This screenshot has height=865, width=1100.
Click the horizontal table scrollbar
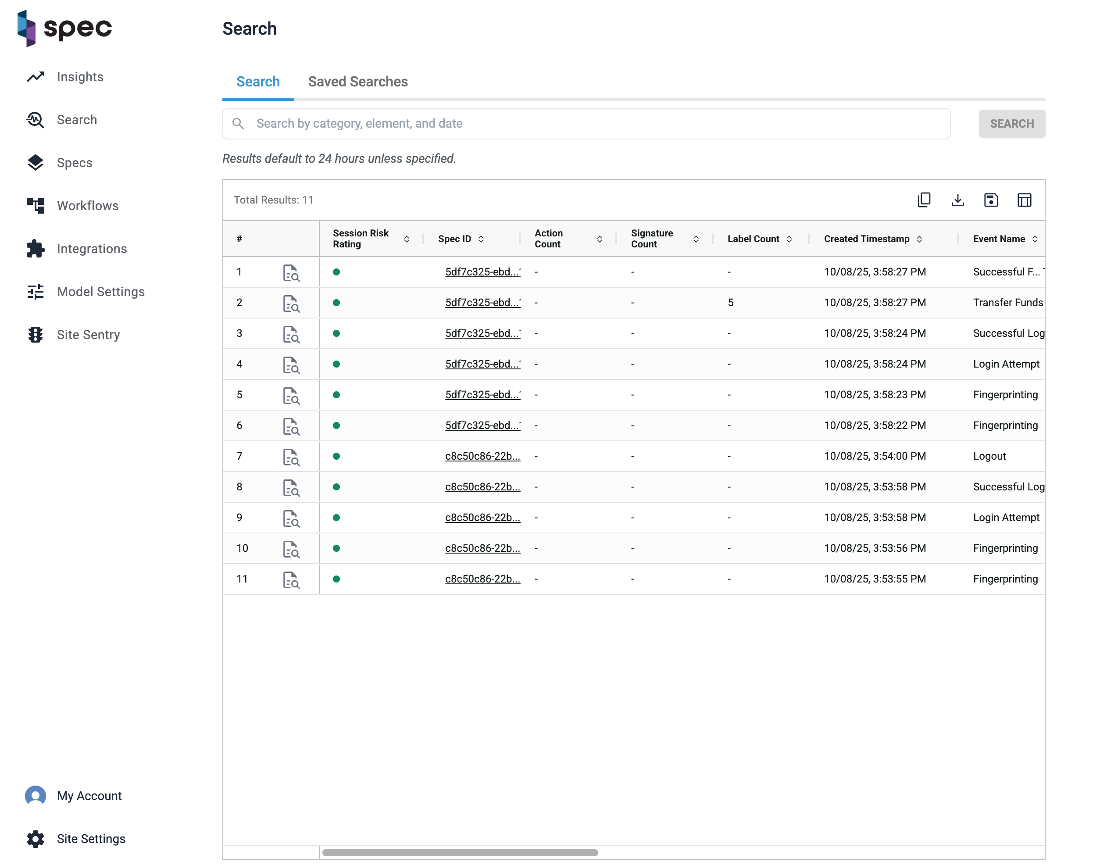pyautogui.click(x=460, y=852)
